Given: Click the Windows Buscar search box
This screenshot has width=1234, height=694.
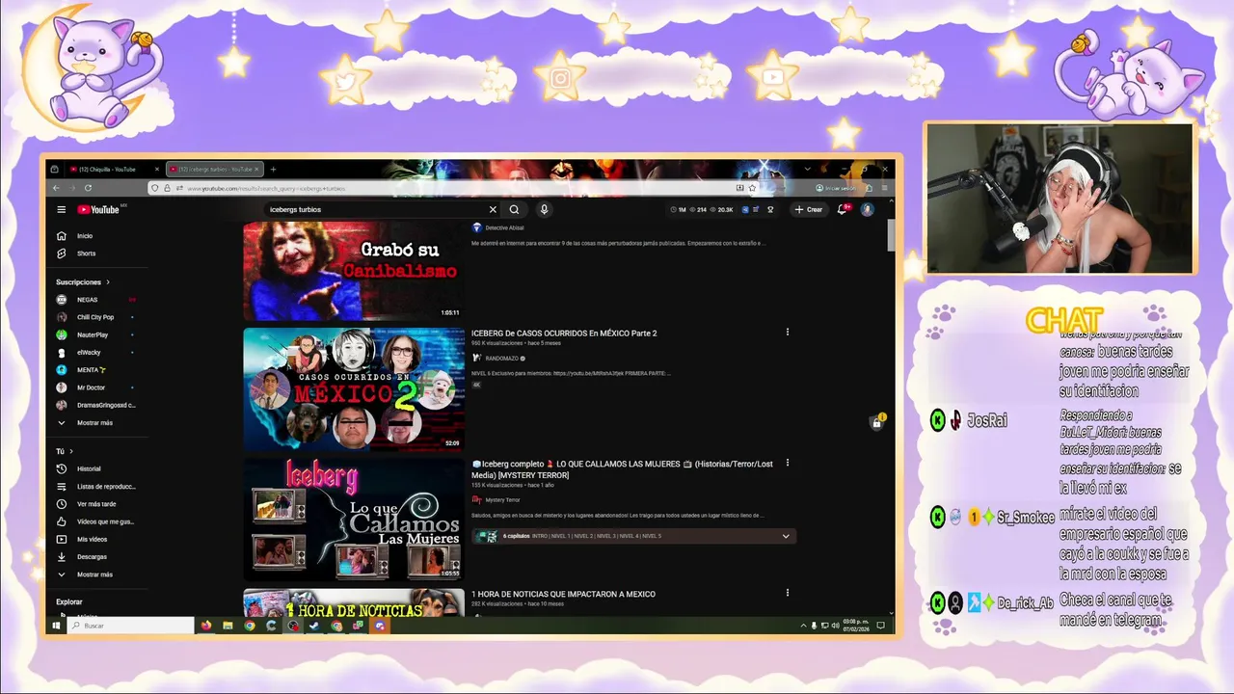Looking at the screenshot, I should point(130,626).
